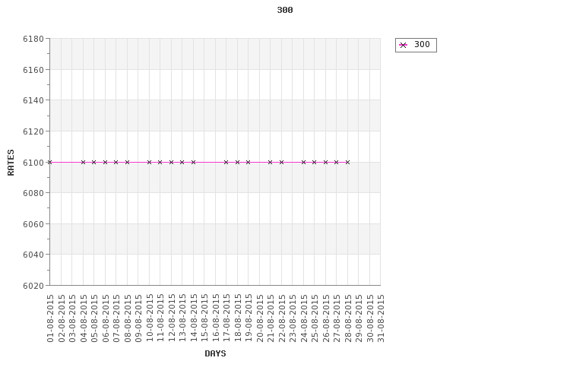
Task: Click the 6020 y-axis tick label
Action: (x=33, y=286)
